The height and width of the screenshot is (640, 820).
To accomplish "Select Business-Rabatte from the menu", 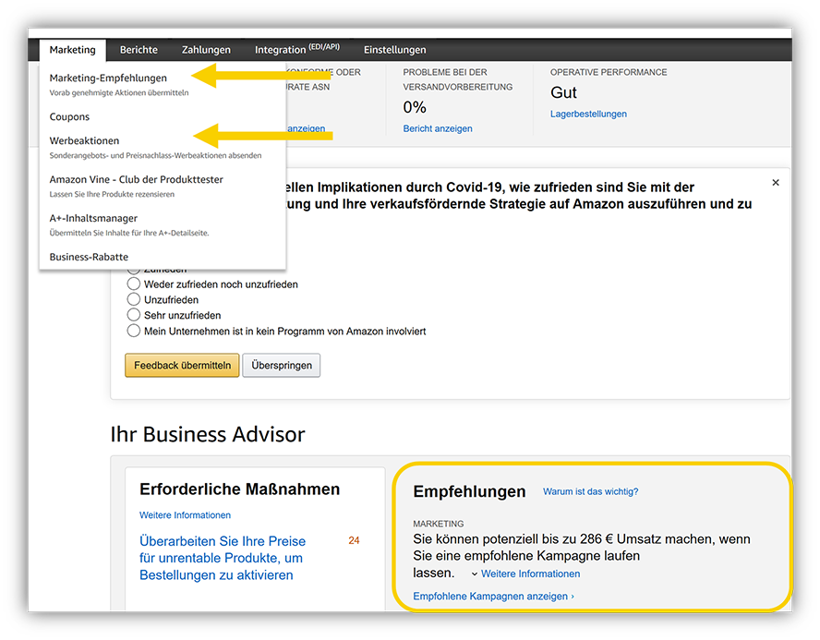I will tap(89, 257).
